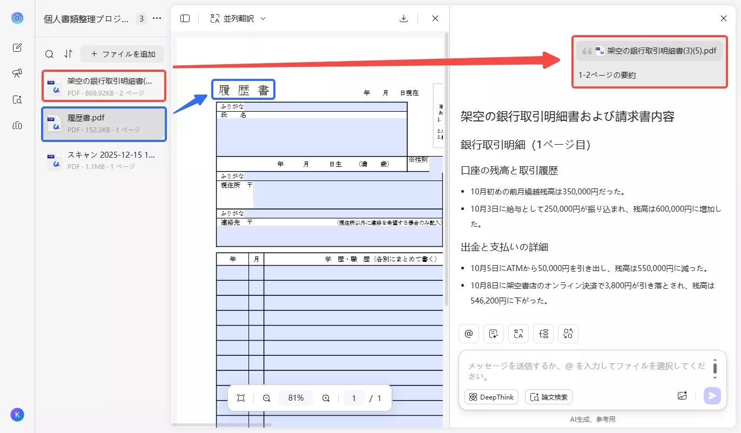Select 履歴書.pdf in the file list
This screenshot has width=741, height=433.
coord(103,124)
